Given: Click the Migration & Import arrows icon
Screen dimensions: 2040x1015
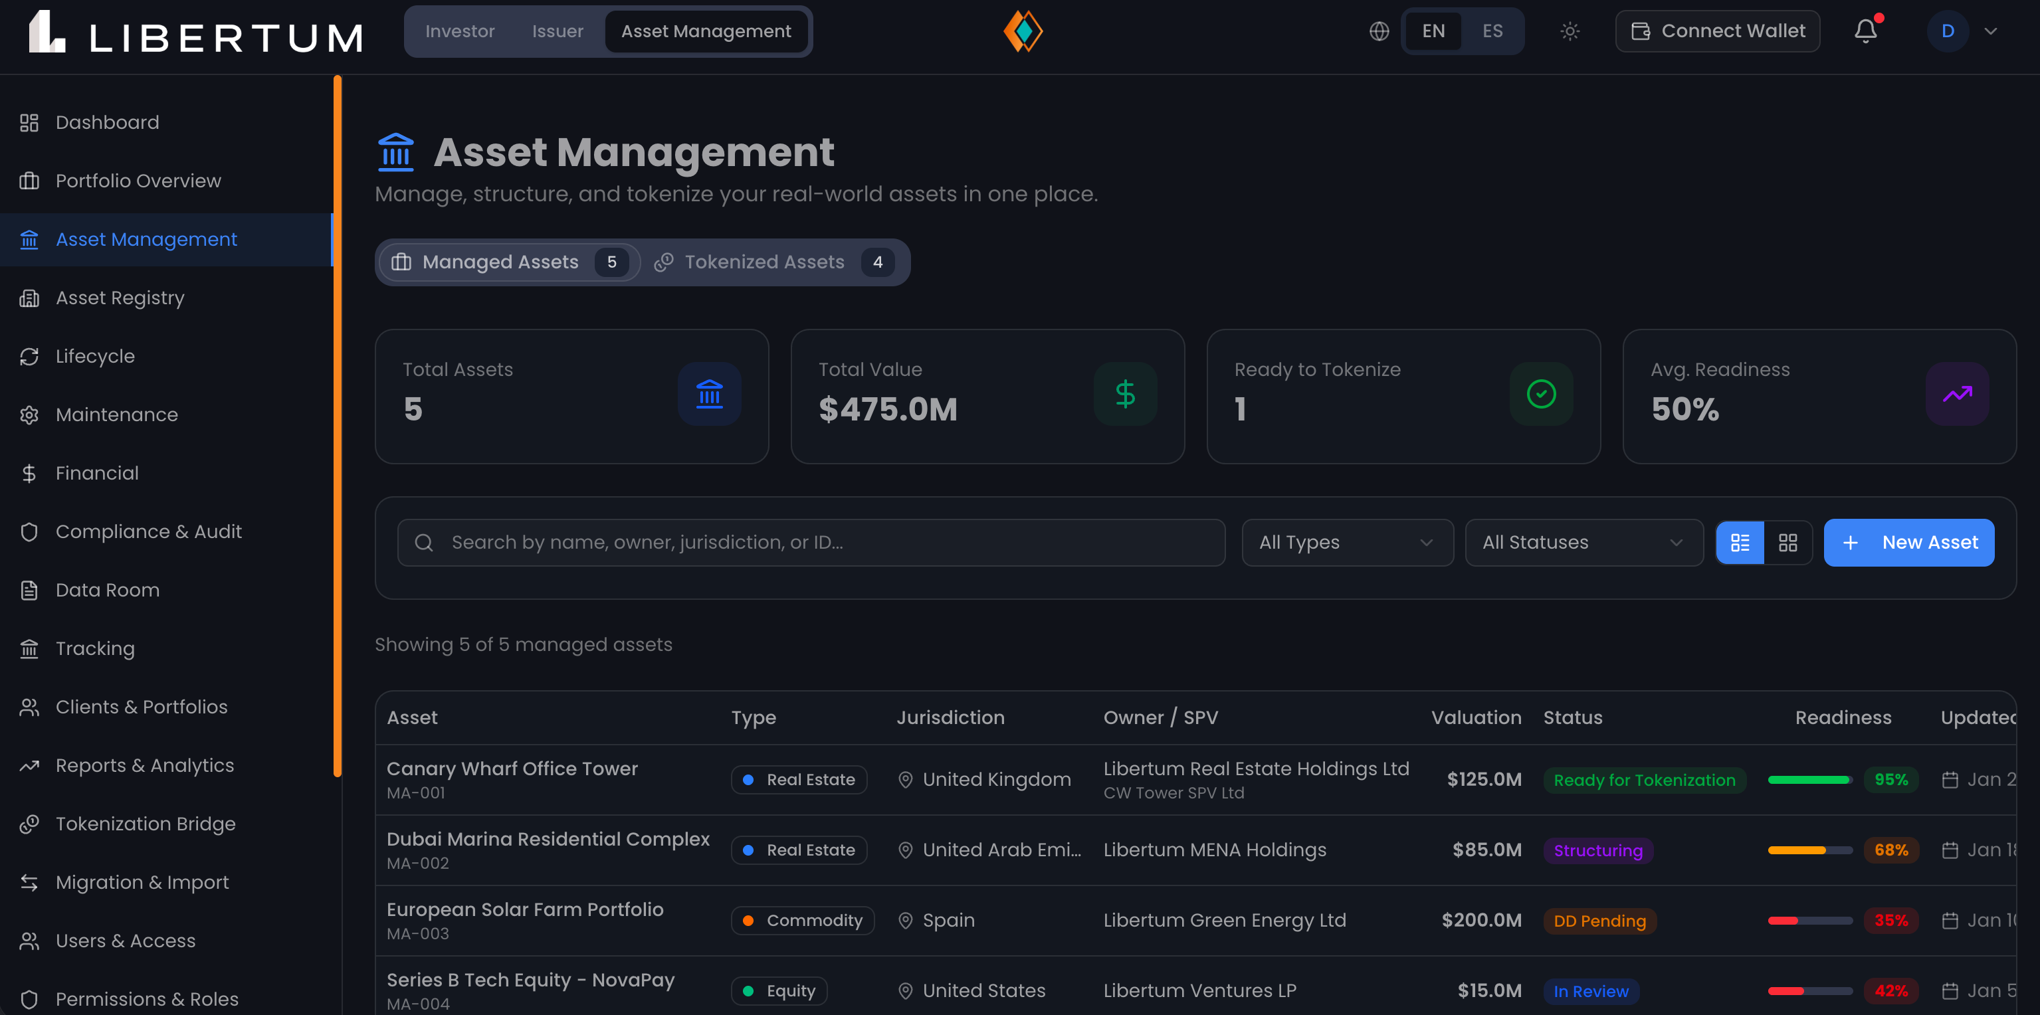Looking at the screenshot, I should click(29, 883).
